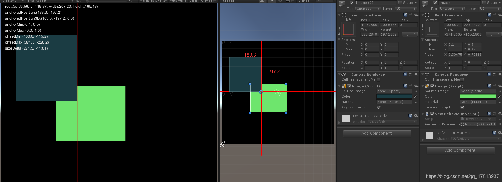Open Image (Script) presets in Image inspector
Image resolution: width=502 pixels, height=182 pixels.
(x=495, y=86)
